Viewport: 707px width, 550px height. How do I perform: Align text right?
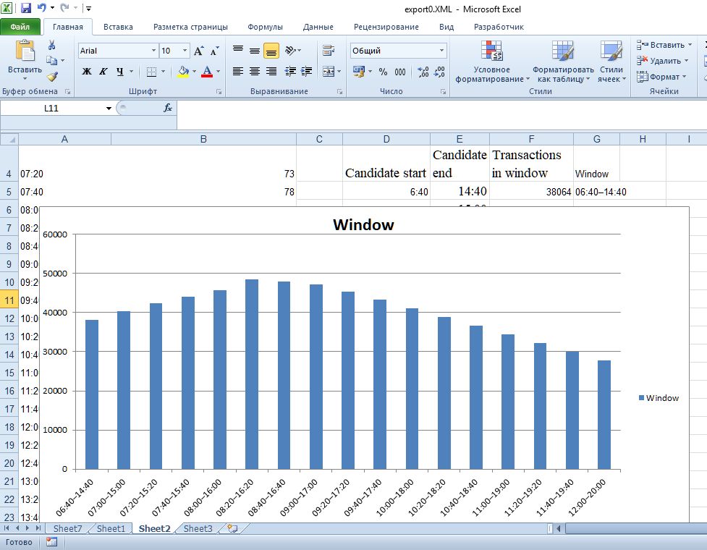(271, 71)
